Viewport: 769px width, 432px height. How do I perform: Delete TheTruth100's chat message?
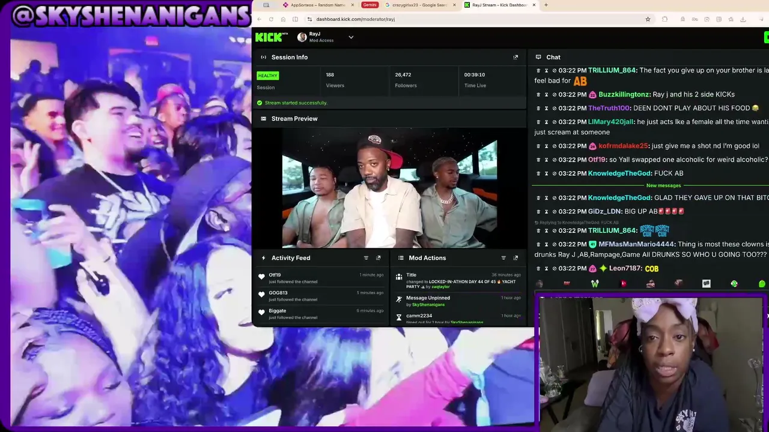point(538,109)
